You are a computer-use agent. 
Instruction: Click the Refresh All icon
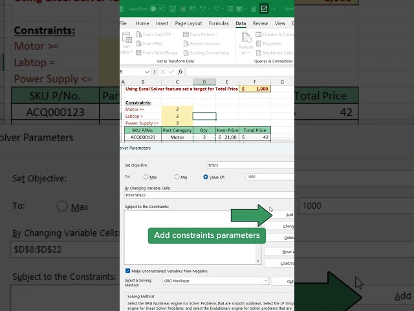coord(246,38)
